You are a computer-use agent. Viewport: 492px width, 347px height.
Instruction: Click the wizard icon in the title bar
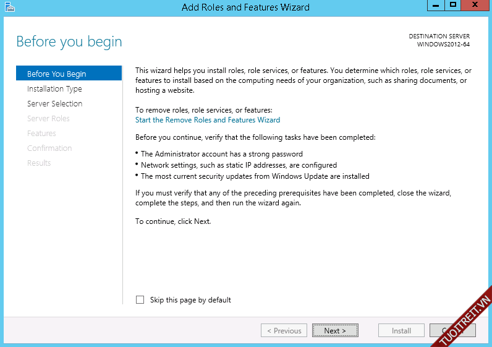[x=9, y=7]
